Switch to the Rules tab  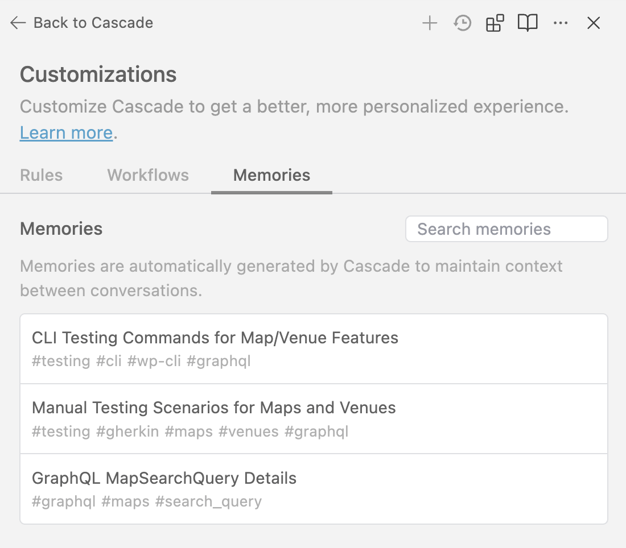[x=42, y=175]
